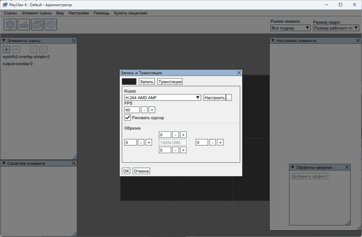The width and height of the screenshot is (362, 237).
Task: Open the settings gear toolbar icon
Action: point(10,25)
